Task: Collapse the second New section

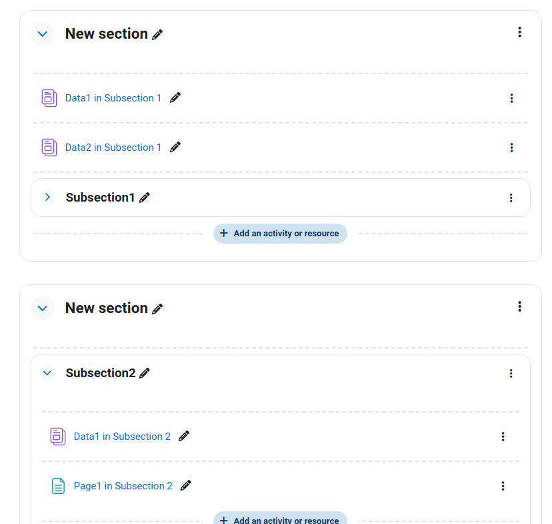Action: [43, 308]
